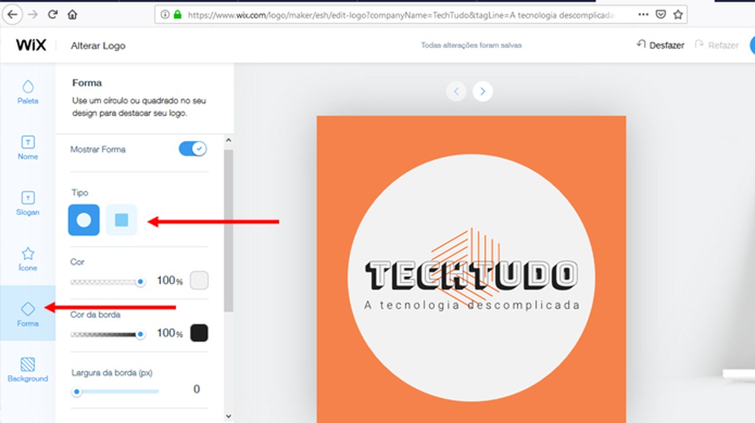This screenshot has height=423, width=755.
Task: Toggle the Mostrar Forma switch
Action: click(x=193, y=149)
